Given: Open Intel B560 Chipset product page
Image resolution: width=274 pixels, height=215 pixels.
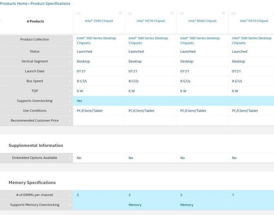Looking at the screenshot, I should click(202, 21).
